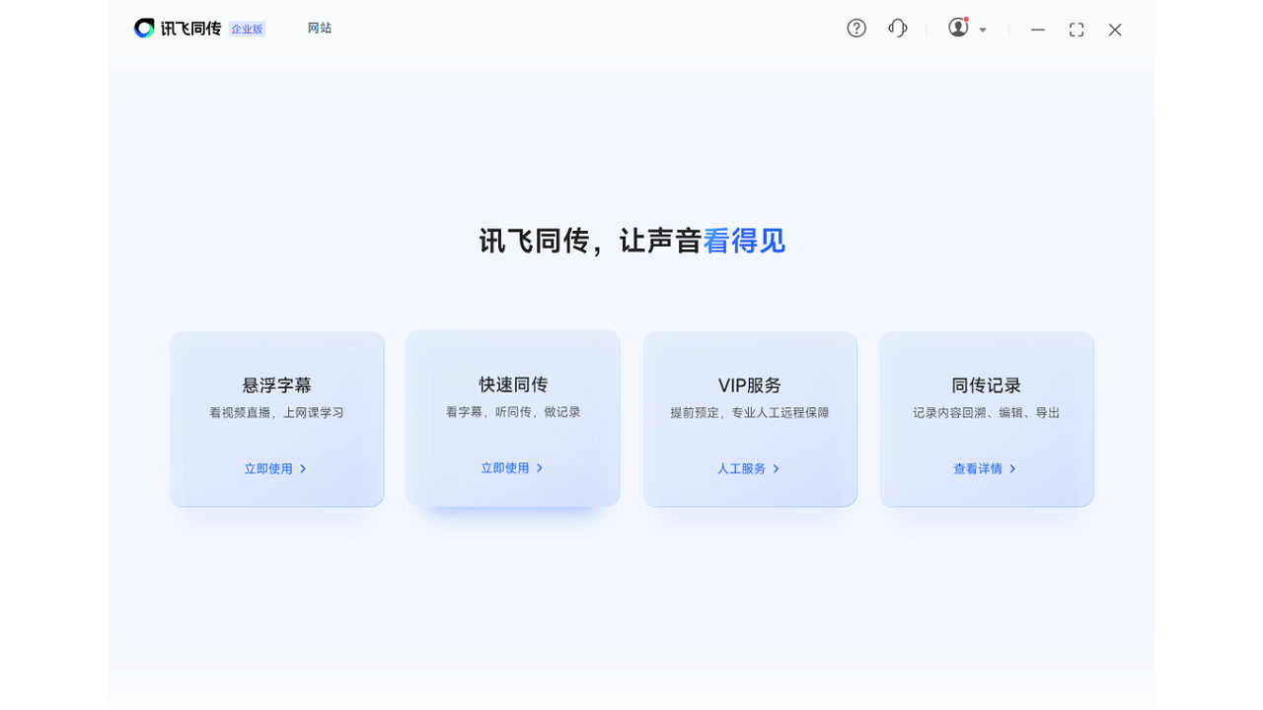Open the 查看详情 link
The image size is (1263, 710).
[x=978, y=469]
